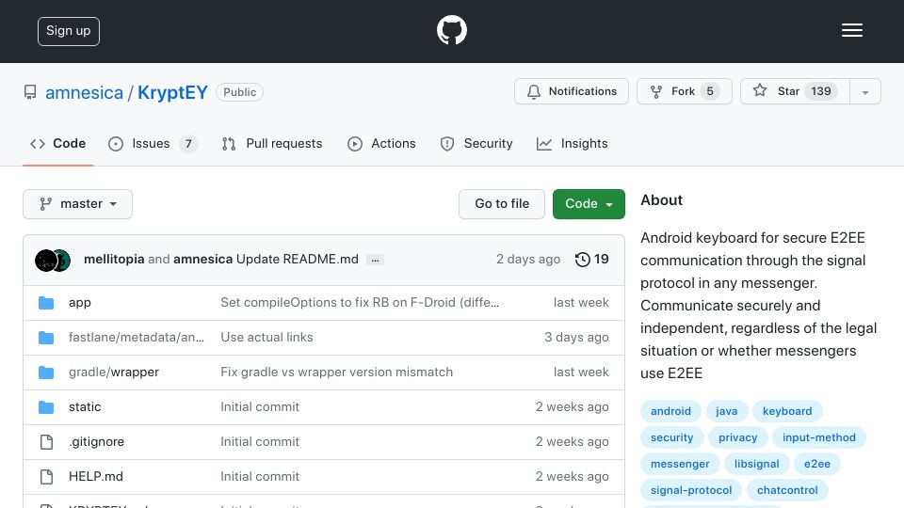Click the Sign up button
The image size is (904, 508).
69,31
